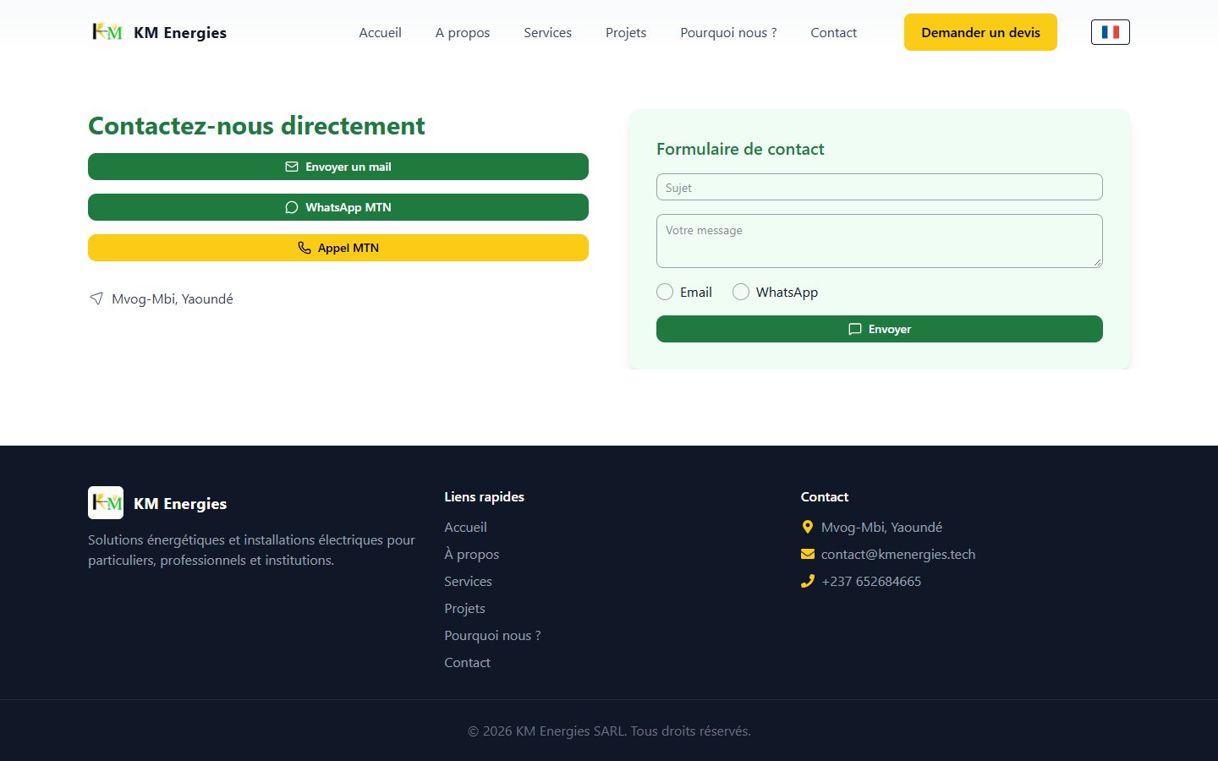The image size is (1218, 761).
Task: Select the Email radio option
Action: pyautogui.click(x=665, y=292)
